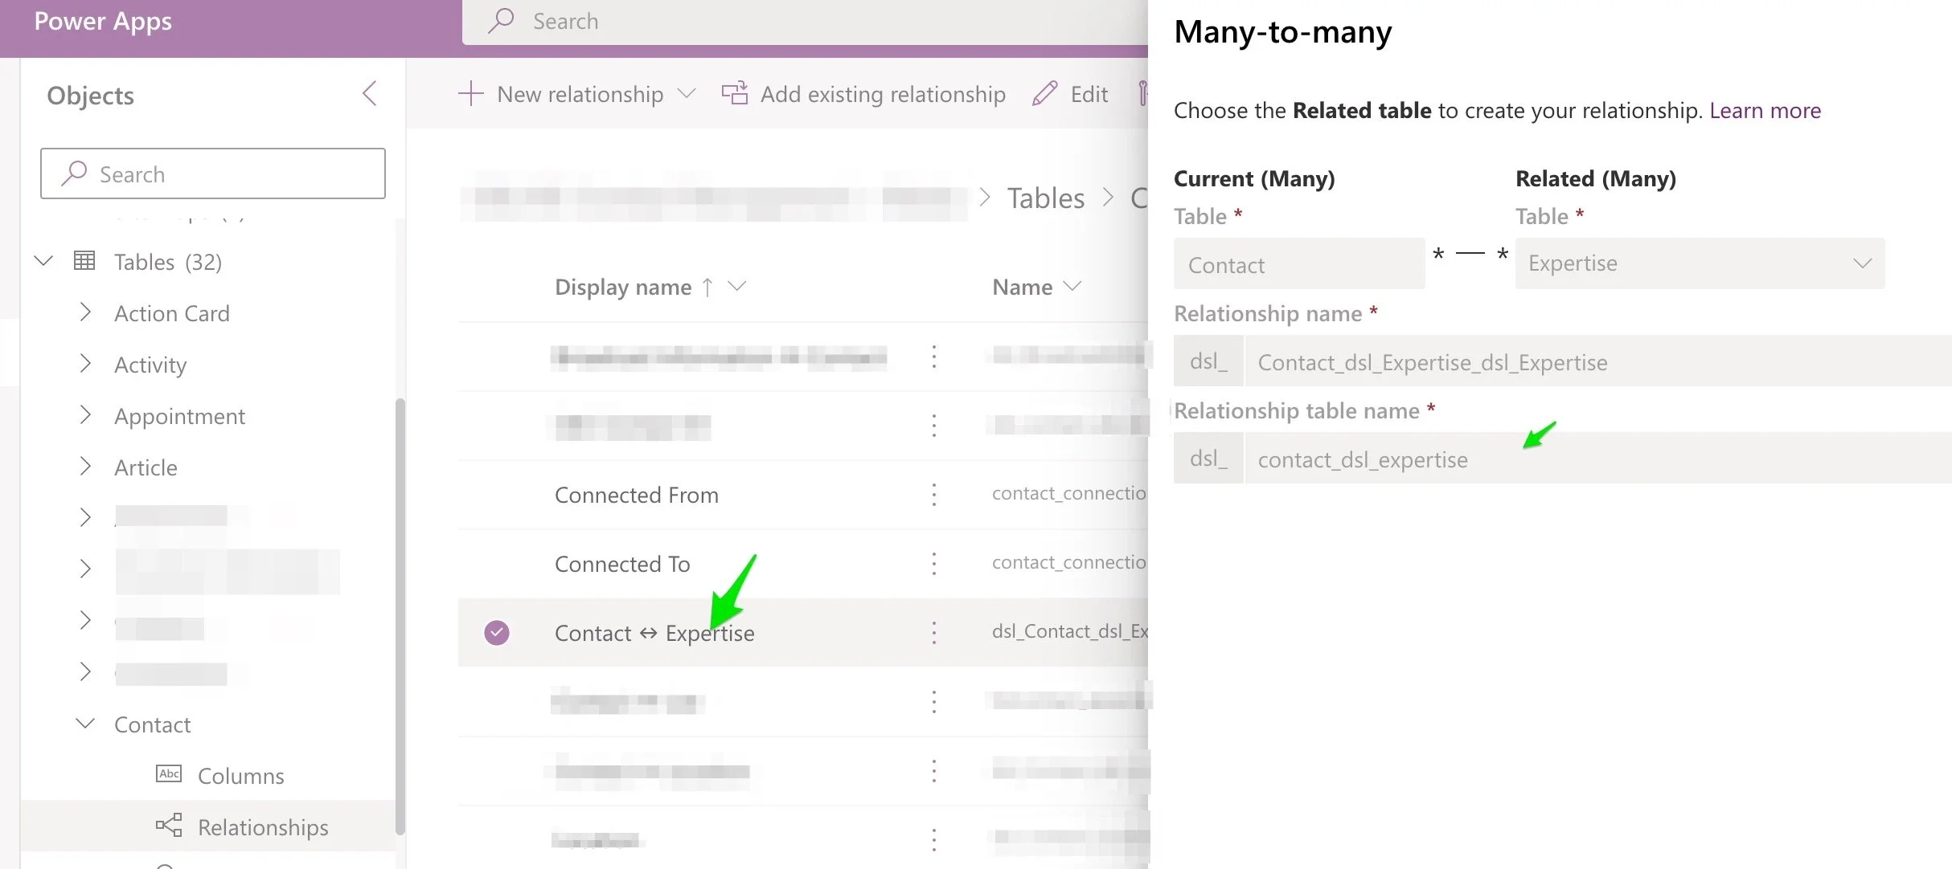Viewport: 1952px width, 869px height.
Task: Click the Tables breadcrumb item
Action: [1045, 198]
